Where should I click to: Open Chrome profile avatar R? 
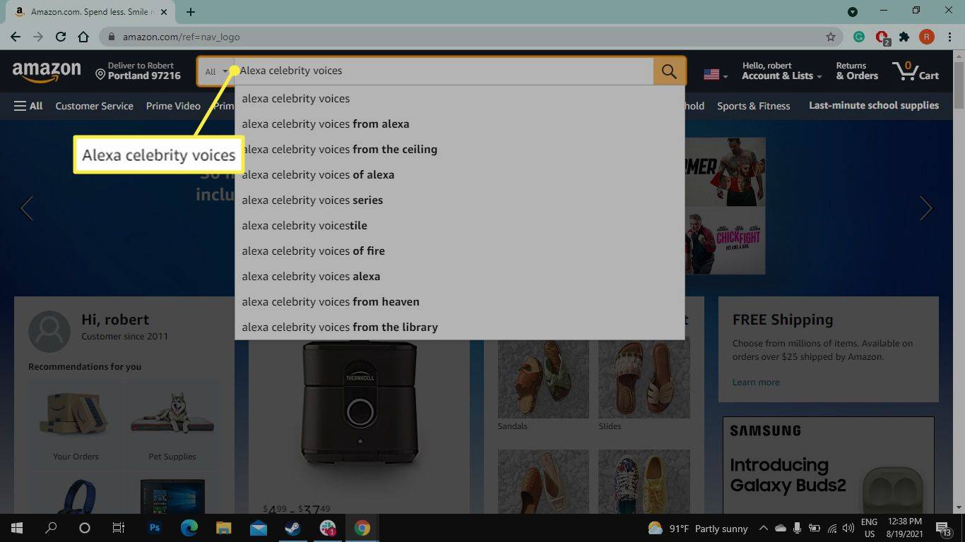(927, 37)
